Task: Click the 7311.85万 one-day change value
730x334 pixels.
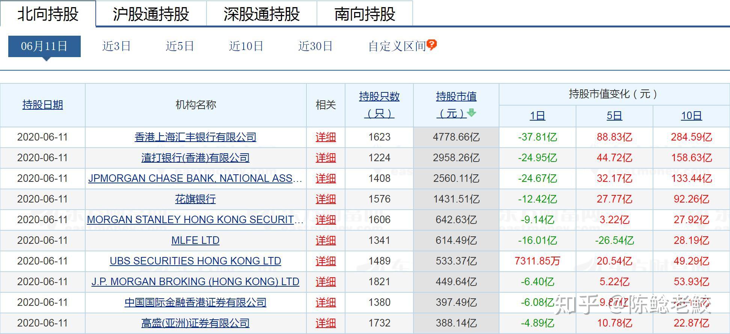Action: 537,261
